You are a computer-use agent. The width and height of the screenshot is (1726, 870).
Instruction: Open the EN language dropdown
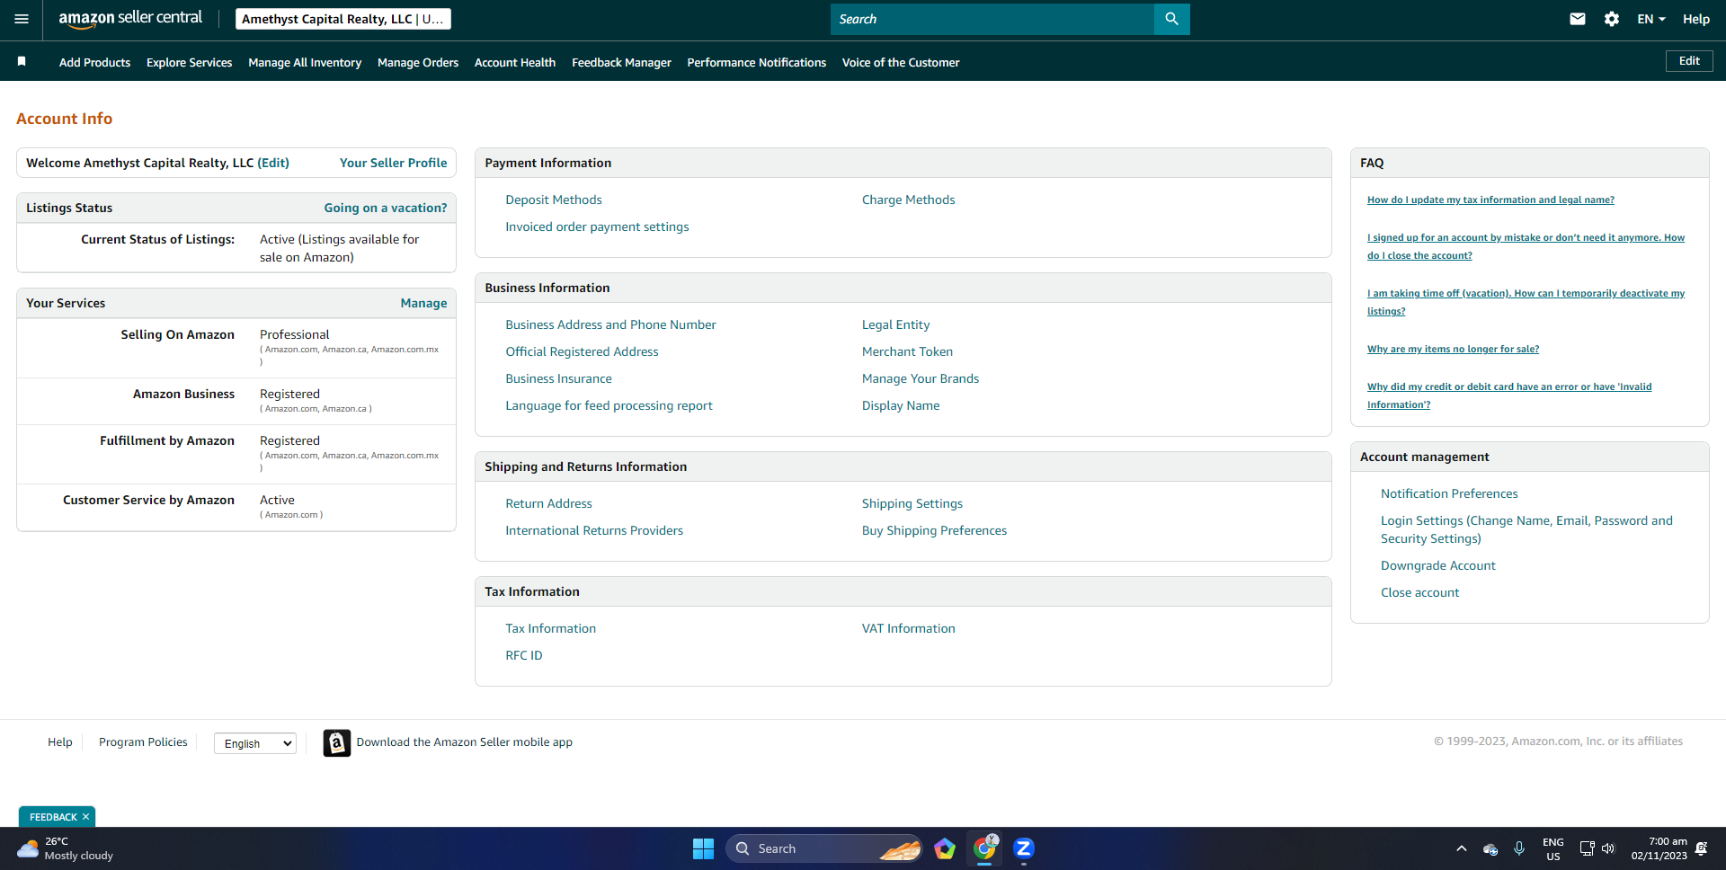point(1650,19)
